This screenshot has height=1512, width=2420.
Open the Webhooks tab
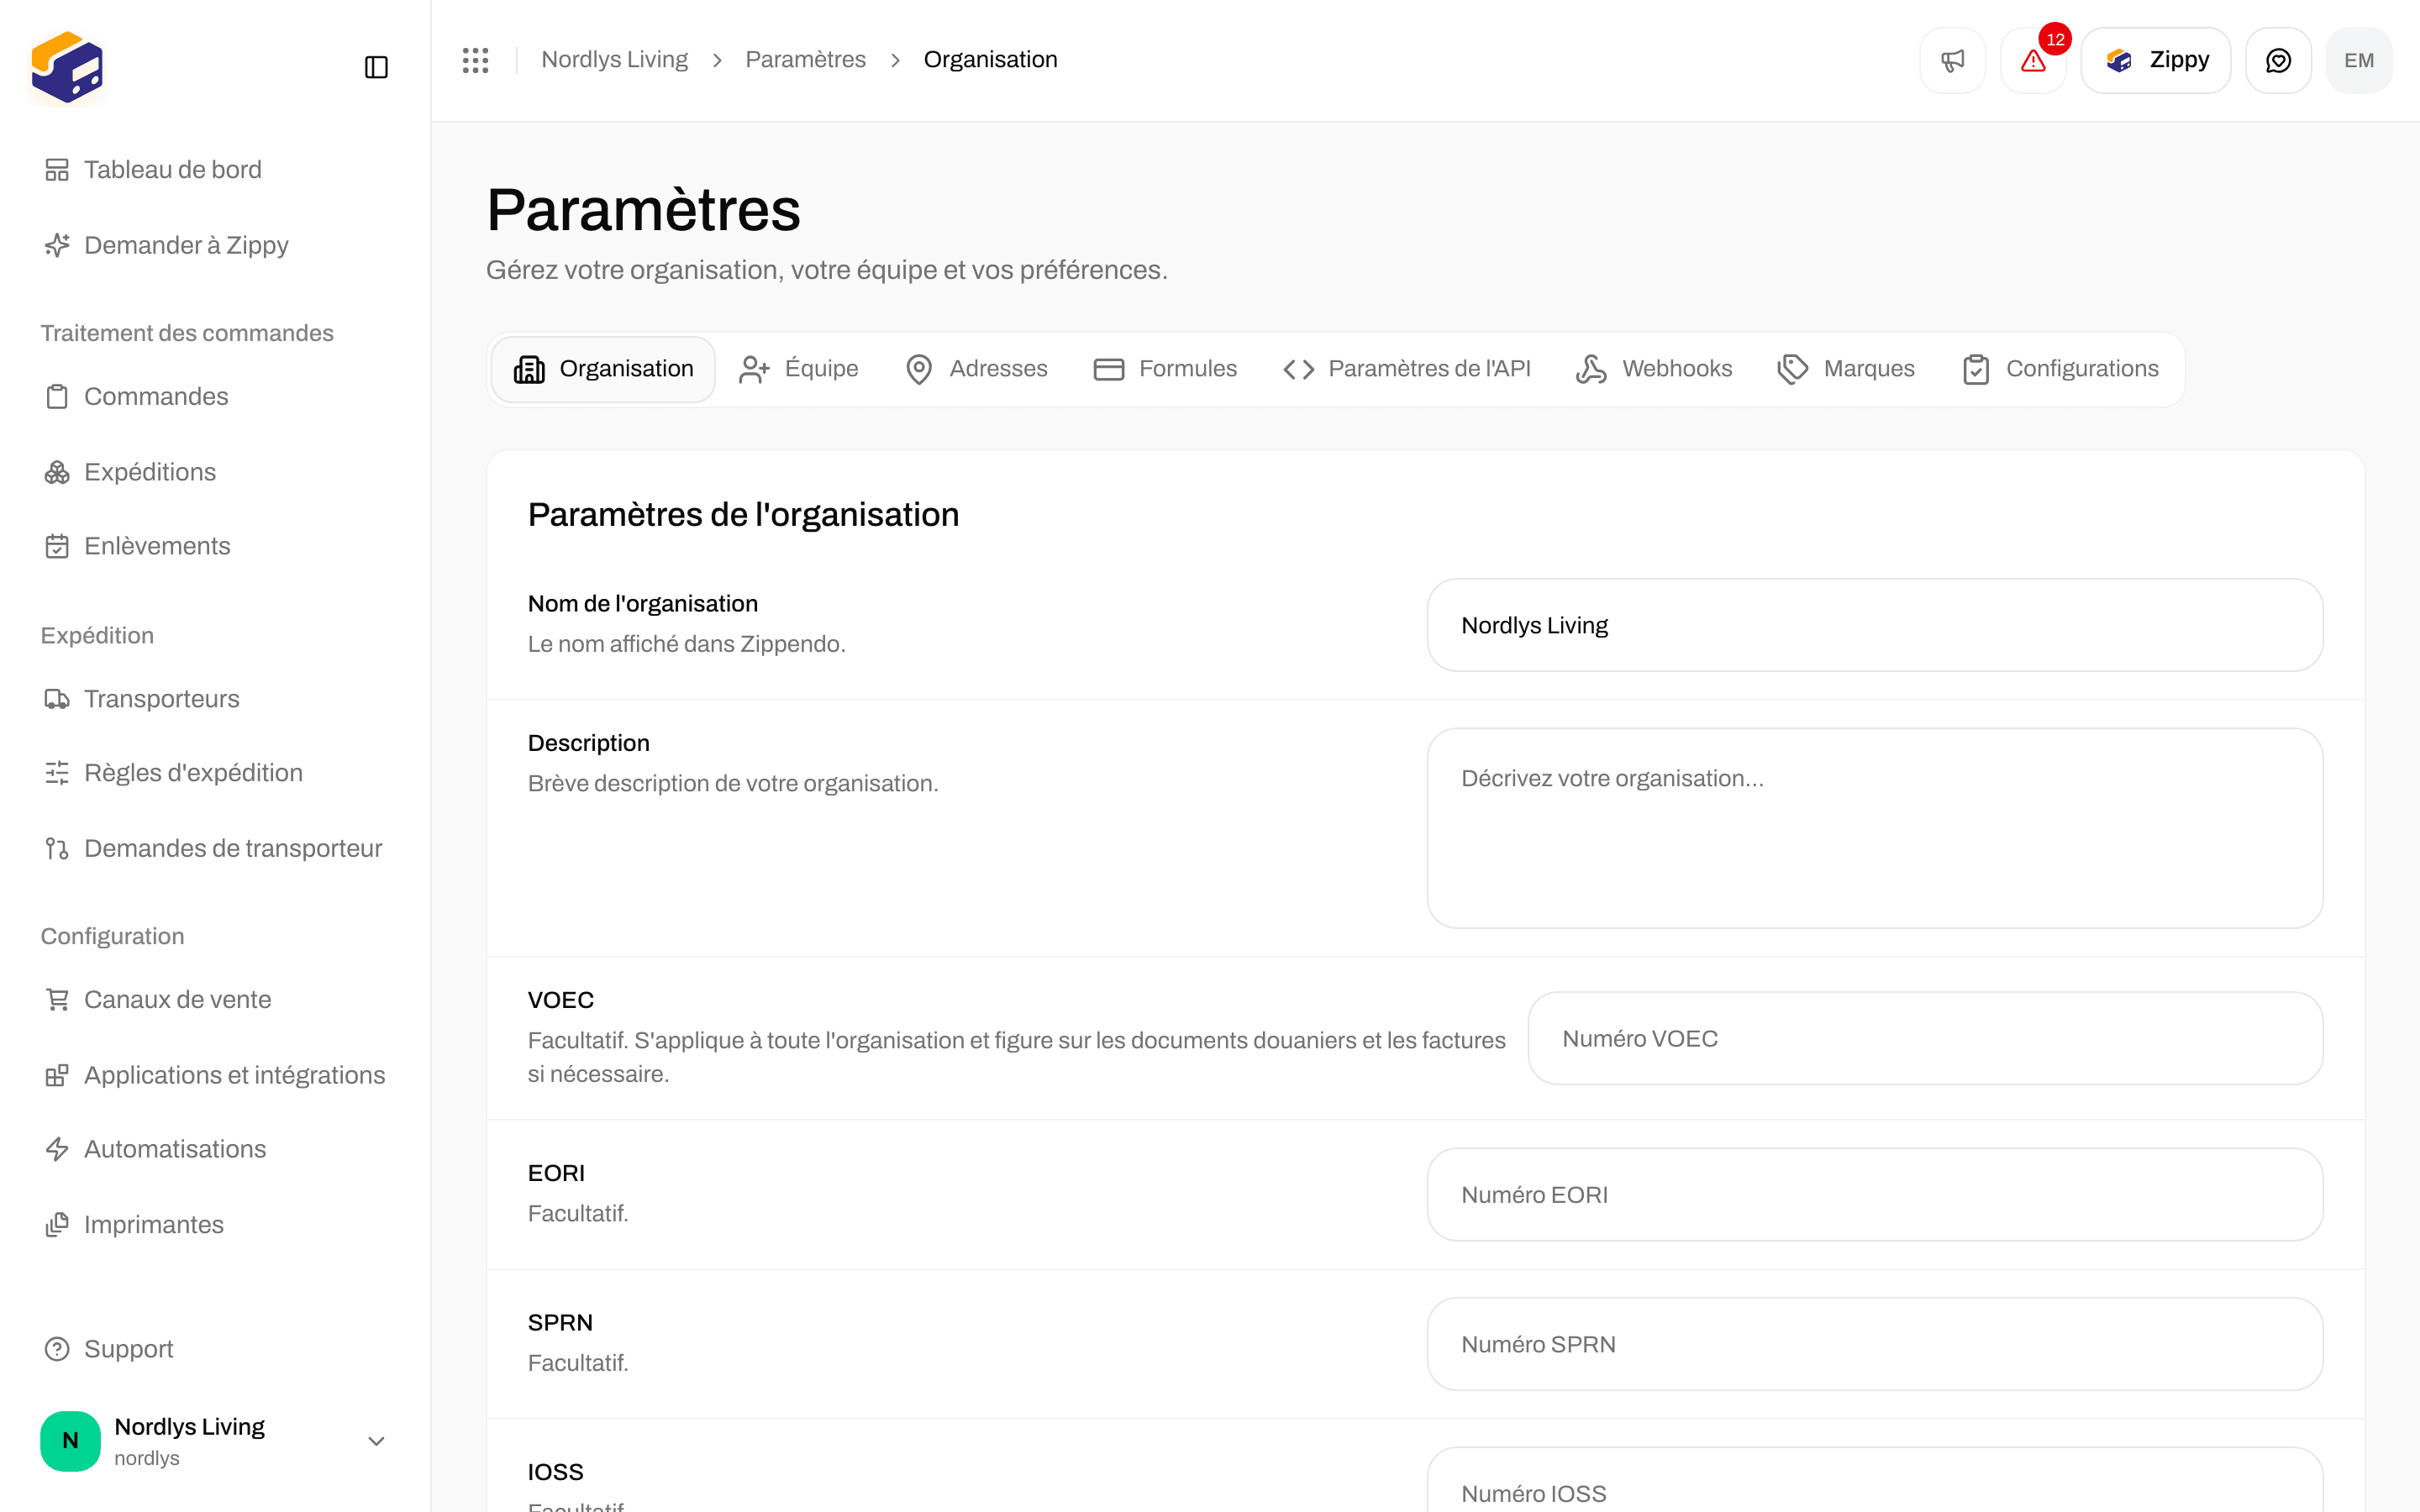(1654, 369)
